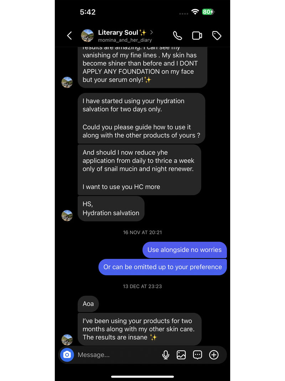This screenshot has width=285, height=381.
Task: Record a voice message with microphone
Action: (166, 355)
